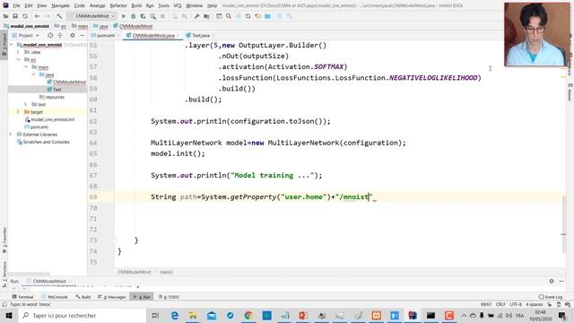Open settings via the wrench toolbar icon
574x323 pixels.
point(197,16)
